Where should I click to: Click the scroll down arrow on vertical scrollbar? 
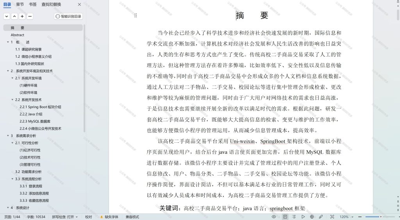pyautogui.click(x=398, y=197)
